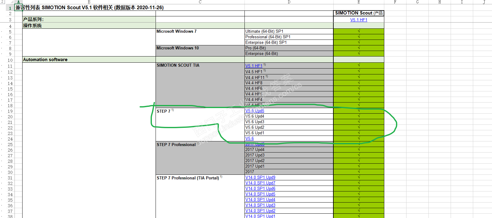Select row 25 header
The image size is (492, 218).
click(10, 145)
